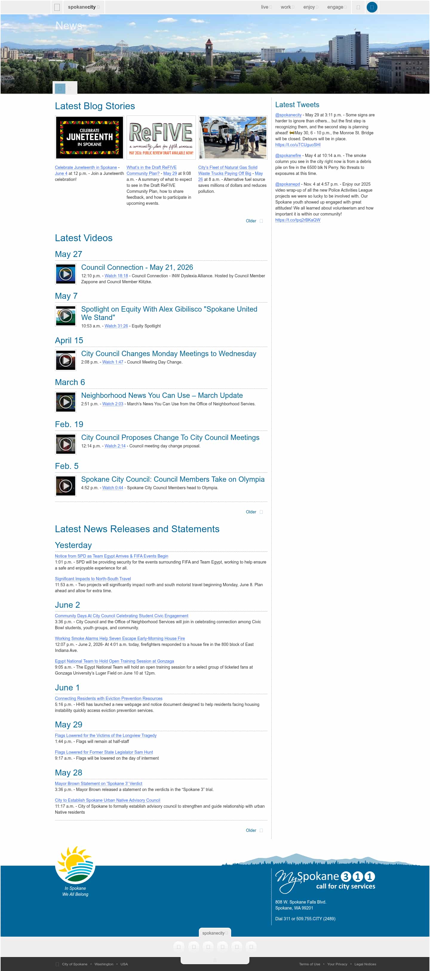This screenshot has width=430, height=971.
Task: Open Working Smoke Alarms Help Seven Escape release
Action: click(x=120, y=638)
